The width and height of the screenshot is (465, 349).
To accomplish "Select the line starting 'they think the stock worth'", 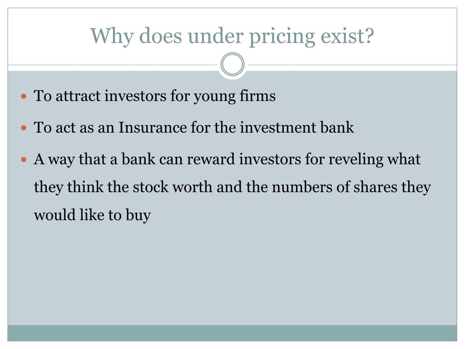I will [x=232, y=187].
